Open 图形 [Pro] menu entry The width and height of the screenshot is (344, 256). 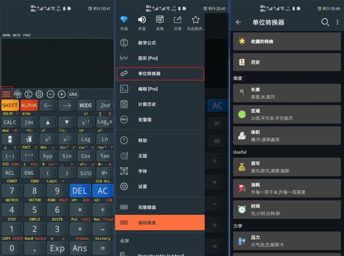pyautogui.click(x=160, y=58)
